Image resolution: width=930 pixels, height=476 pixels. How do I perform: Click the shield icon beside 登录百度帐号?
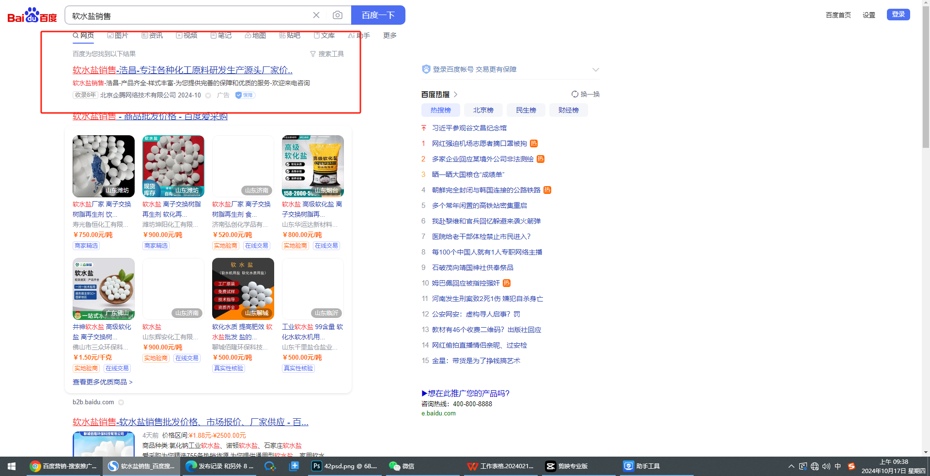[426, 69]
